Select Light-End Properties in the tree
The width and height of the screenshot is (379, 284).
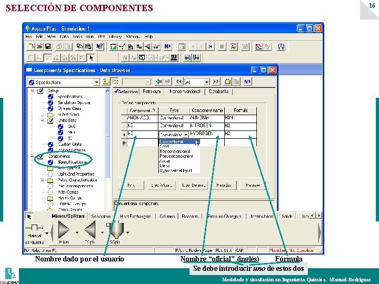coord(76,174)
